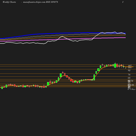
Task: Click the tallest green candle on the far right
Action: pyautogui.click(x=115, y=66)
